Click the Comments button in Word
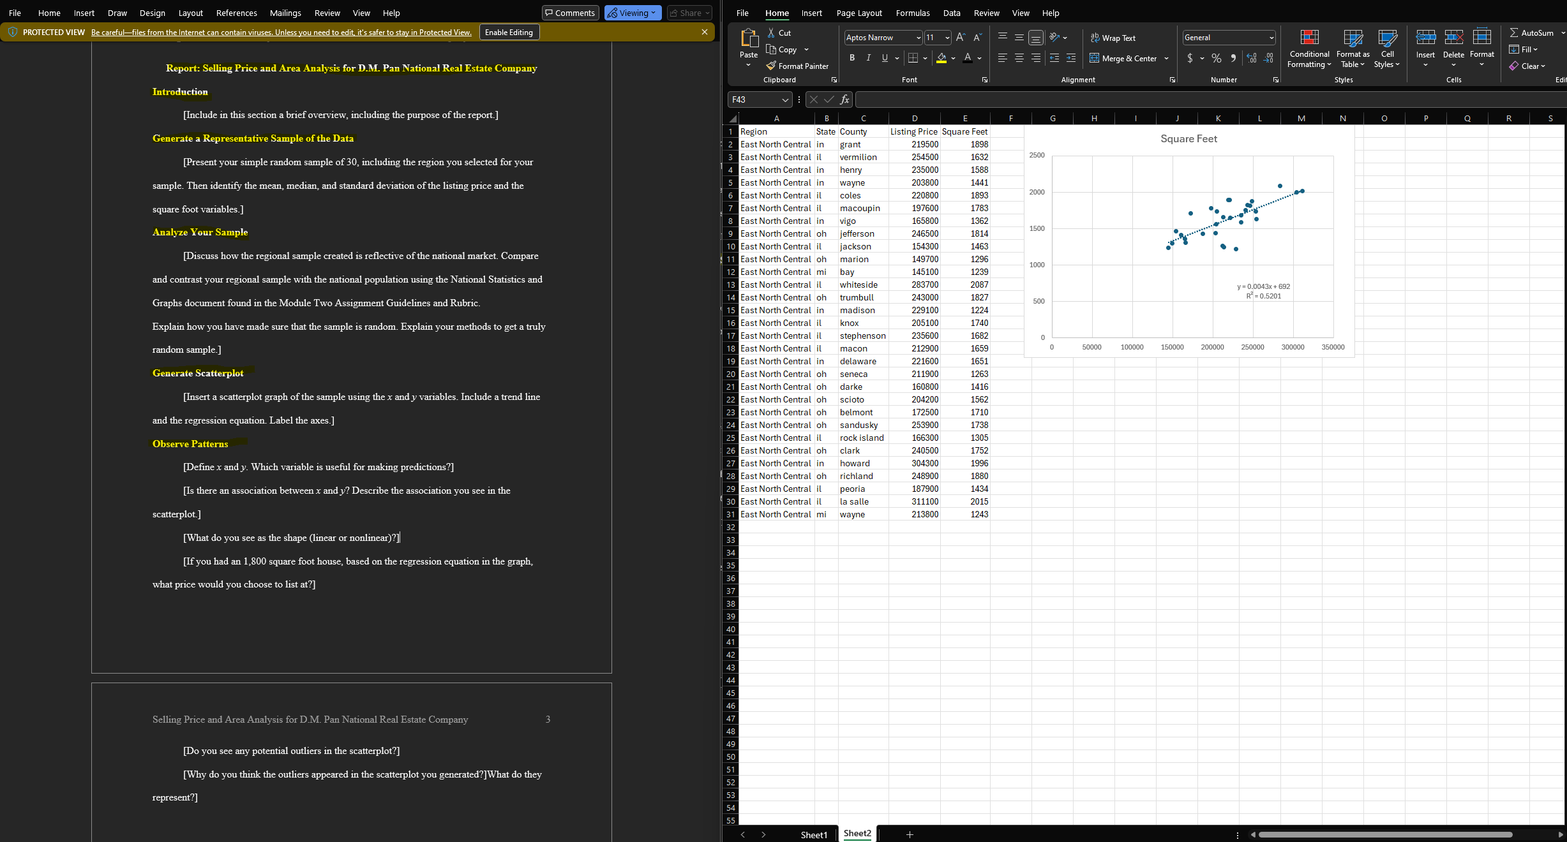Image resolution: width=1567 pixels, height=842 pixels. 569,13
